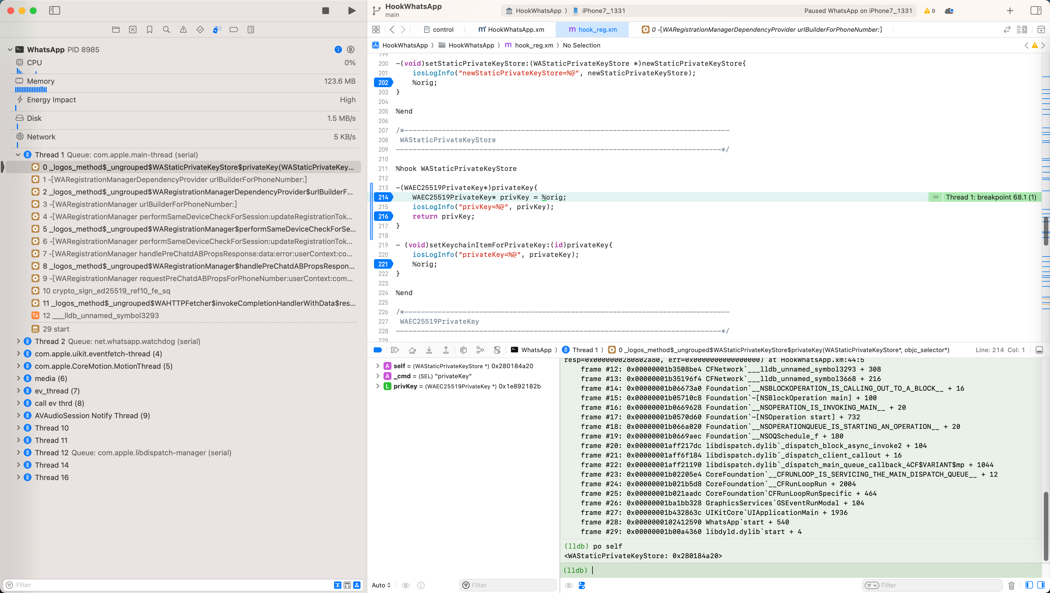
Task: Click the Run play button in toolbar
Action: [x=351, y=11]
